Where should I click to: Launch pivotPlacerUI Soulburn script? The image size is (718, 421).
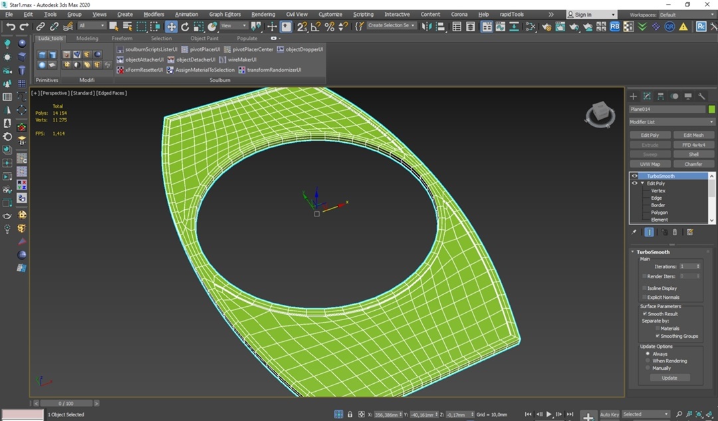tap(201, 49)
